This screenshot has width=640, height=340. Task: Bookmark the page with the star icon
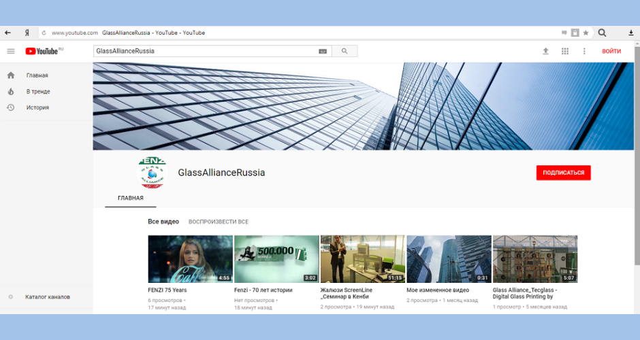586,33
